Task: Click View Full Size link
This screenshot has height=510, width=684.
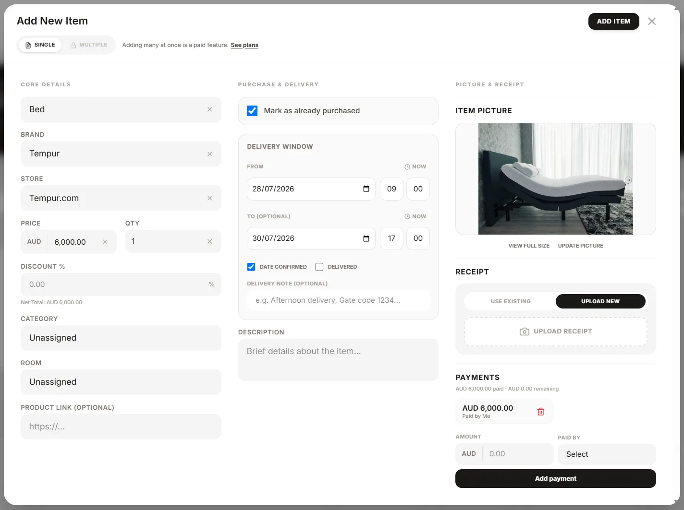Action: [x=529, y=246]
